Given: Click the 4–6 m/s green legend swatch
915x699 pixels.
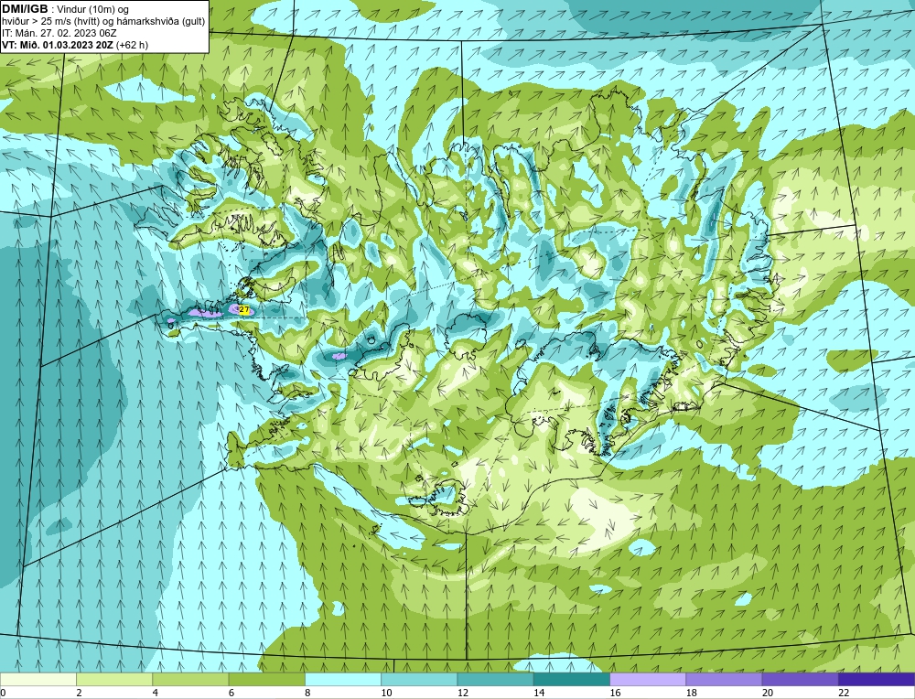Looking at the screenshot, I should (x=191, y=679).
